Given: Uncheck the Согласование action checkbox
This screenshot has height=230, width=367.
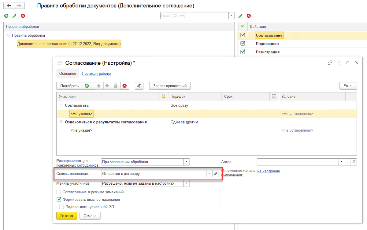Looking at the screenshot, I should [x=243, y=35].
